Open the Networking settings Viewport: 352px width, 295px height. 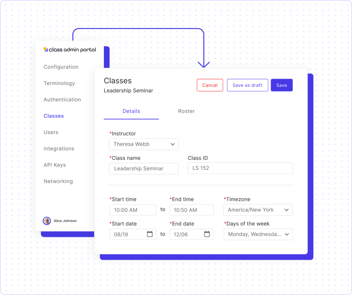pyautogui.click(x=58, y=181)
